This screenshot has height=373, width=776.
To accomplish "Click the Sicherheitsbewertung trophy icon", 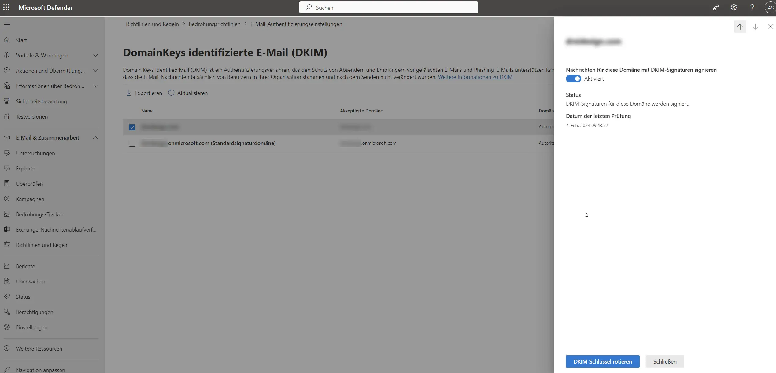I will (7, 101).
